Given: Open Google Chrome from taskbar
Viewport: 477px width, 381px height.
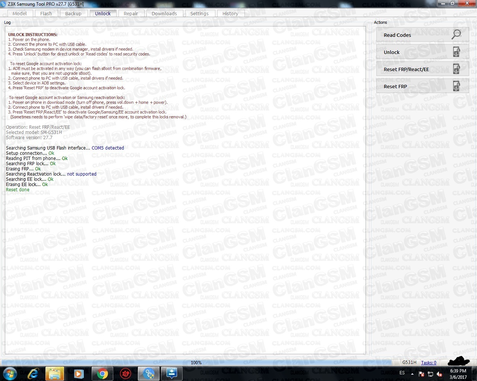Looking at the screenshot, I should coord(102,374).
